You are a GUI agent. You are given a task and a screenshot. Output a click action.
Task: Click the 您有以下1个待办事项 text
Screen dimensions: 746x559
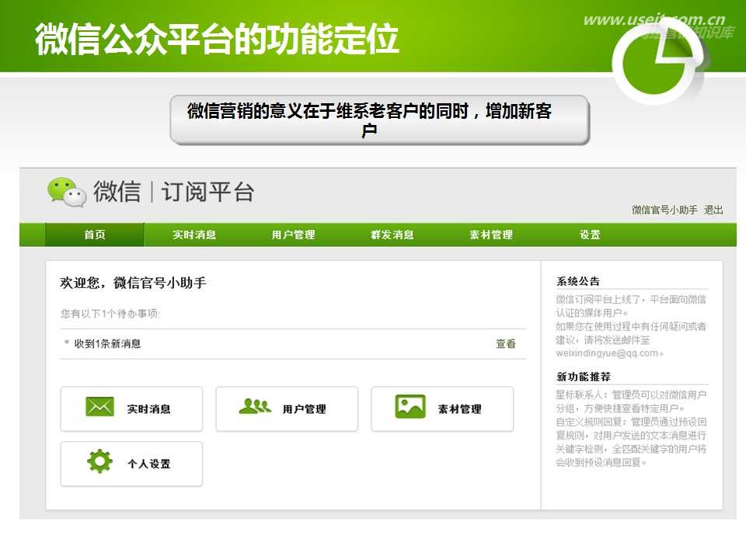coord(110,313)
